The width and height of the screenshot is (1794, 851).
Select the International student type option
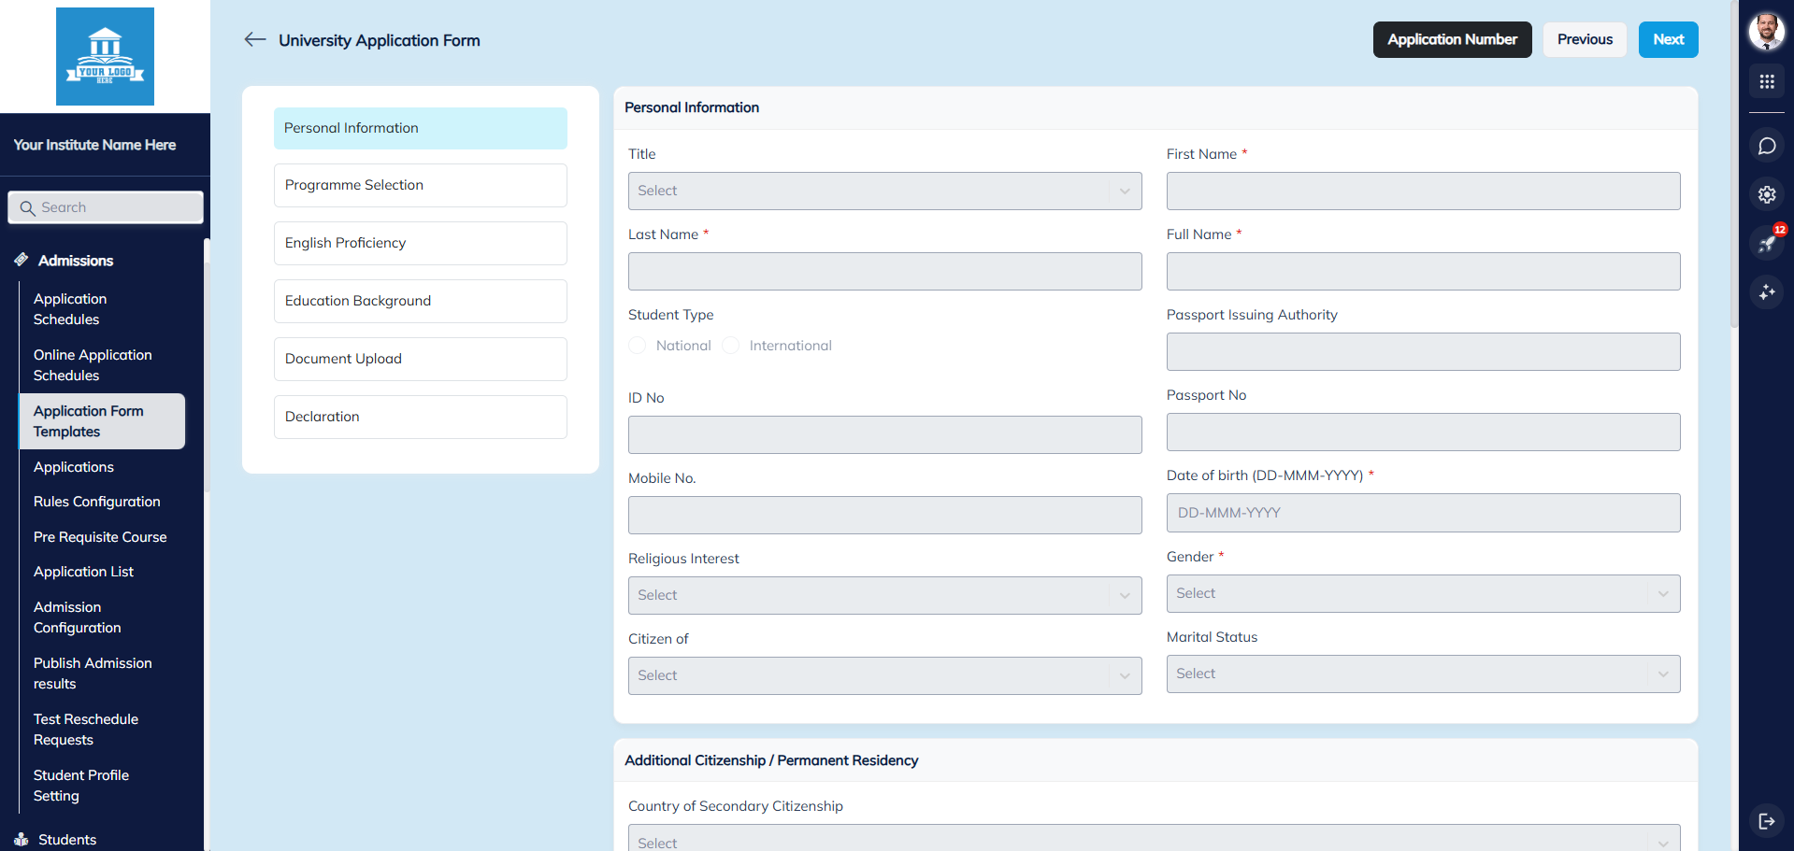(x=732, y=345)
